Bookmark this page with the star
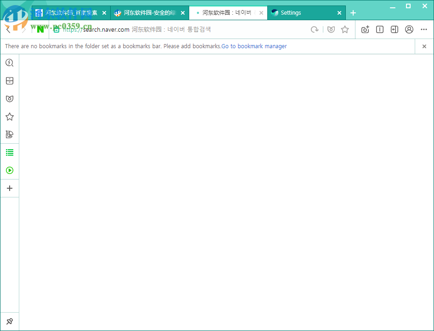This screenshot has height=331, width=434. (345, 29)
